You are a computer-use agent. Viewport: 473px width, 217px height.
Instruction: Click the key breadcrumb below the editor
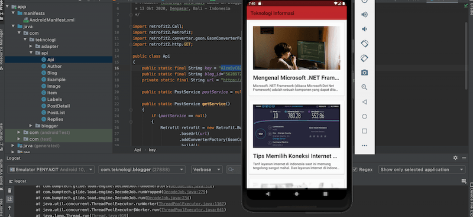(x=153, y=150)
